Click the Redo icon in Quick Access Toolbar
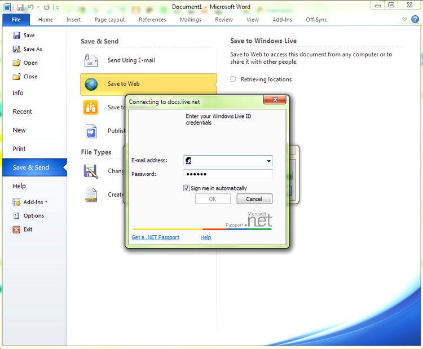This screenshot has width=423, height=349. pos(47,7)
